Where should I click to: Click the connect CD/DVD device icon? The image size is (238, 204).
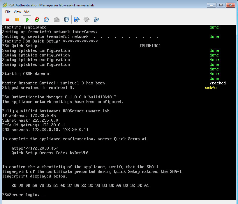(86, 19)
